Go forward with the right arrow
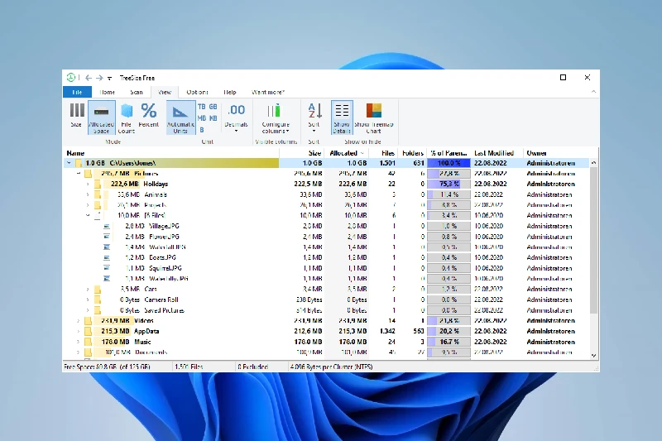The image size is (662, 441). point(99,78)
